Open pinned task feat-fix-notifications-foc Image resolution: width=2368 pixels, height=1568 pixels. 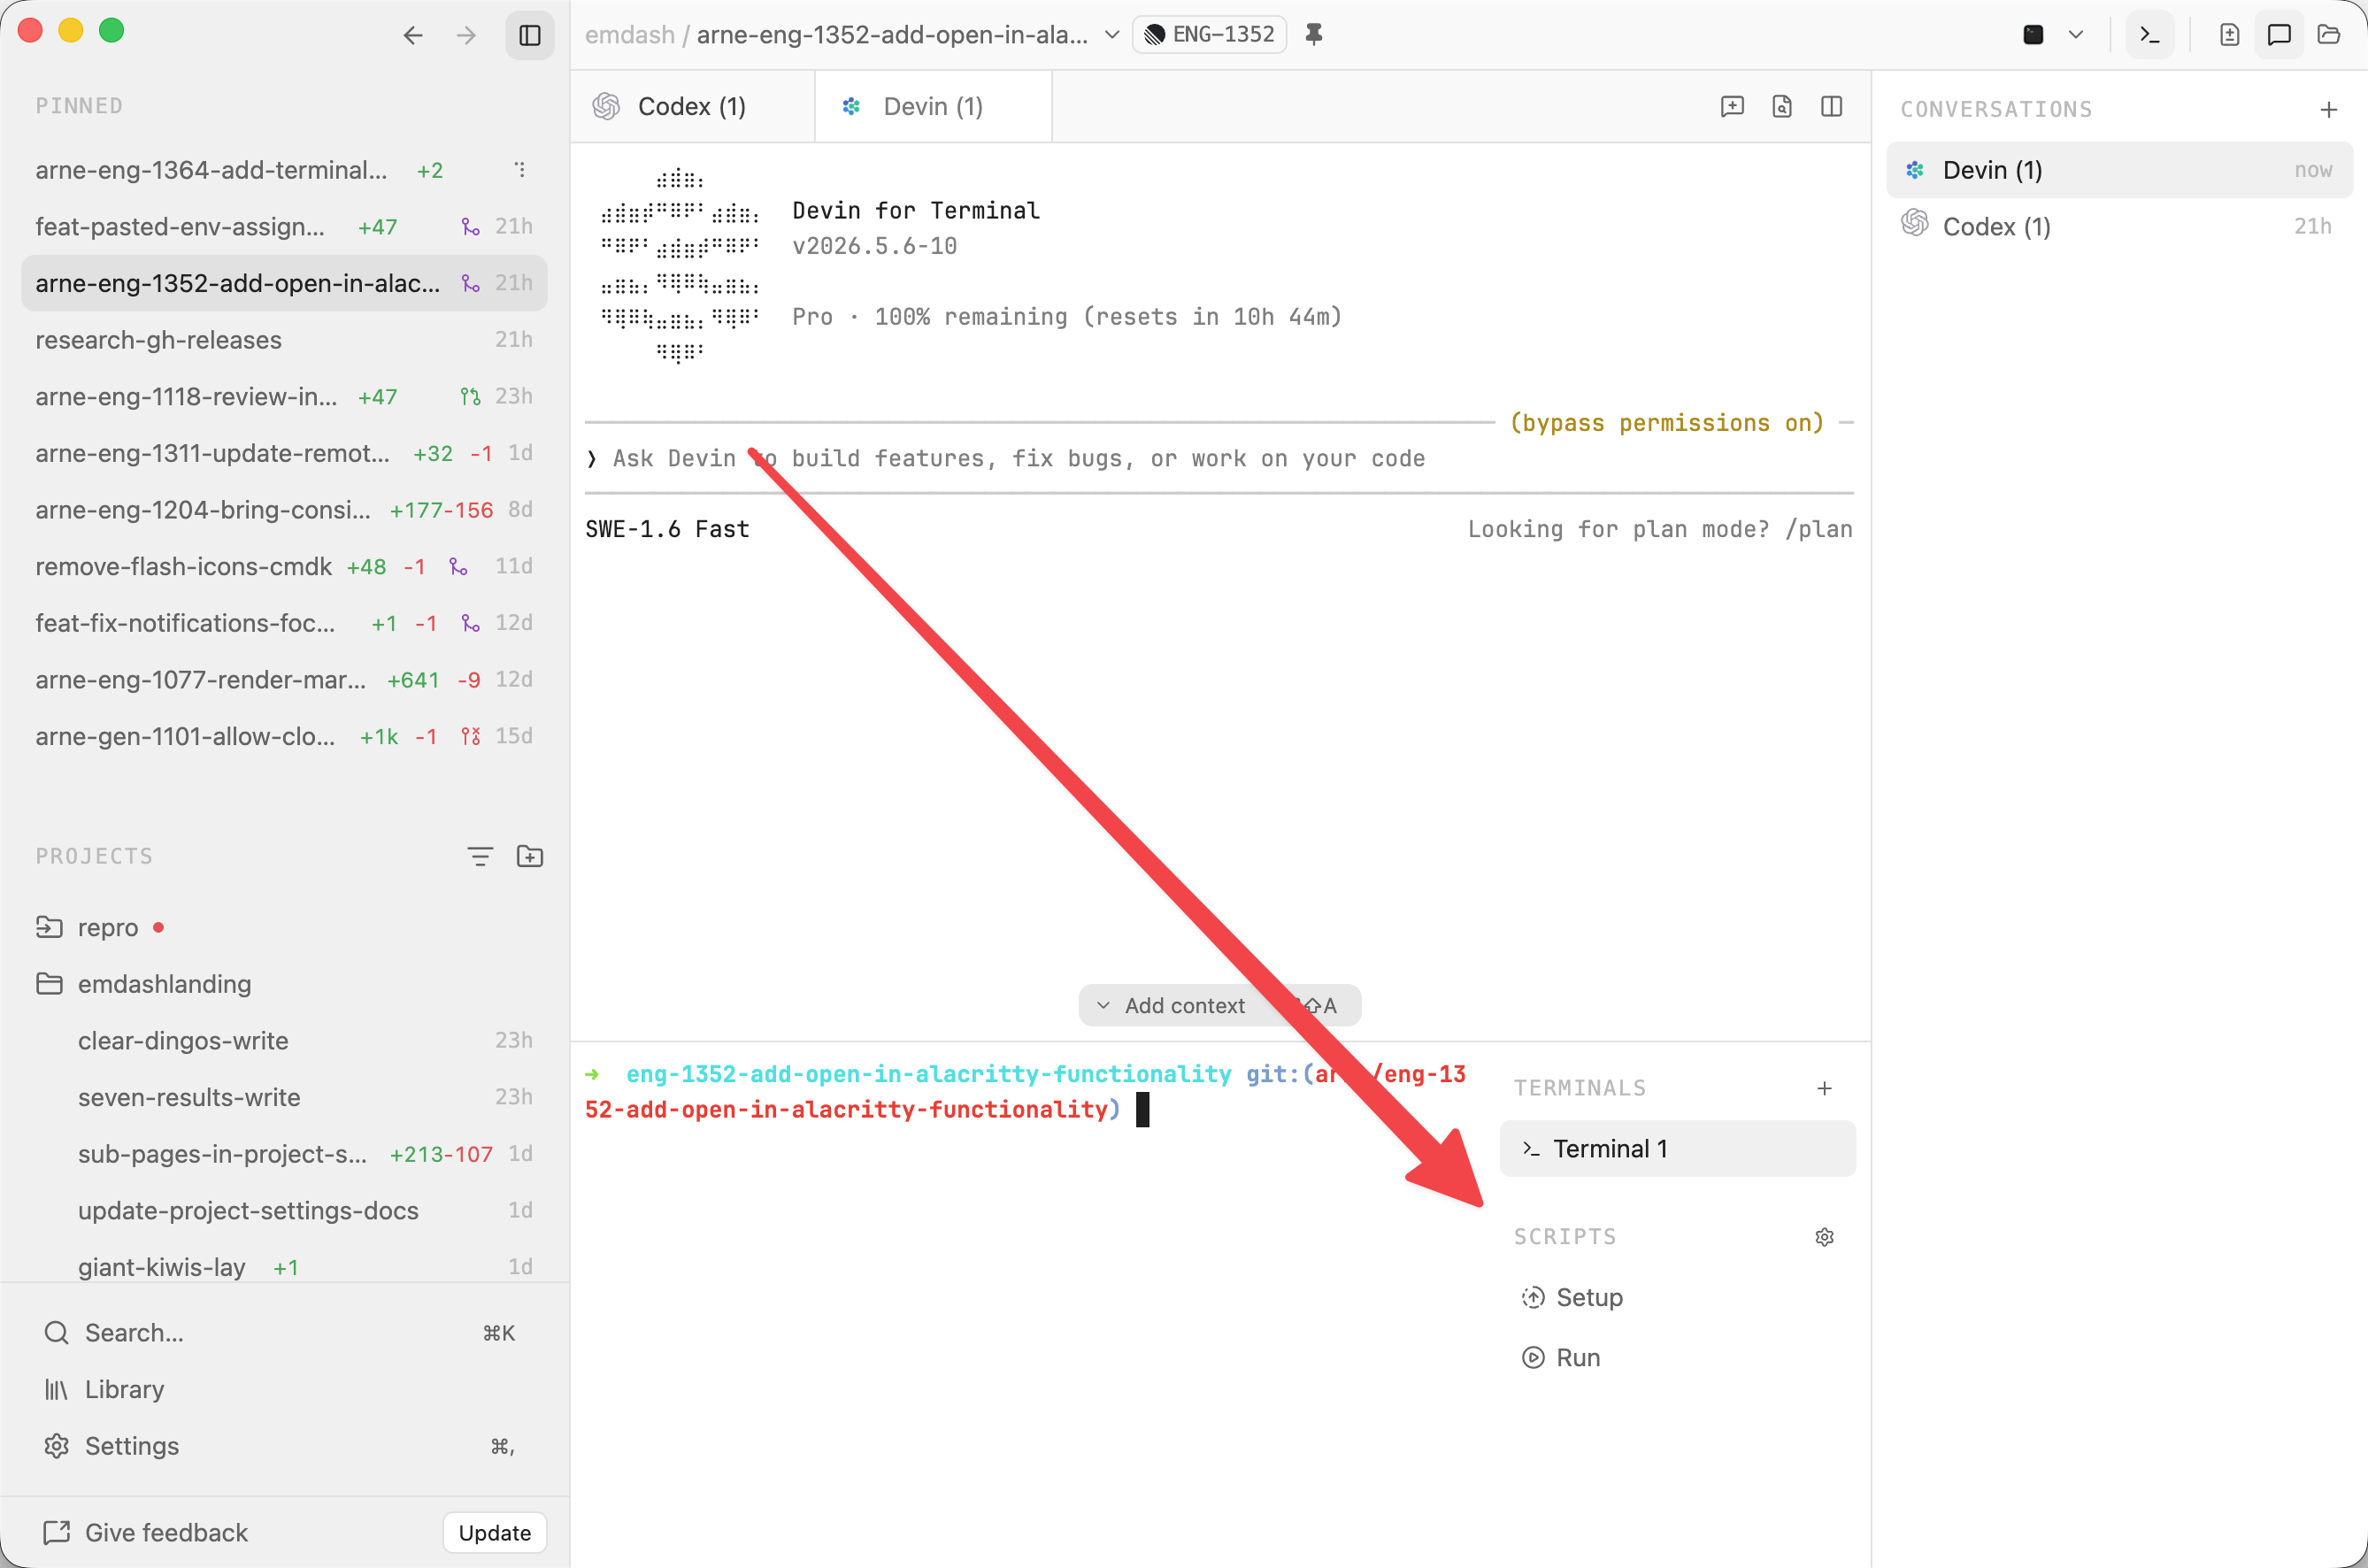(x=284, y=623)
